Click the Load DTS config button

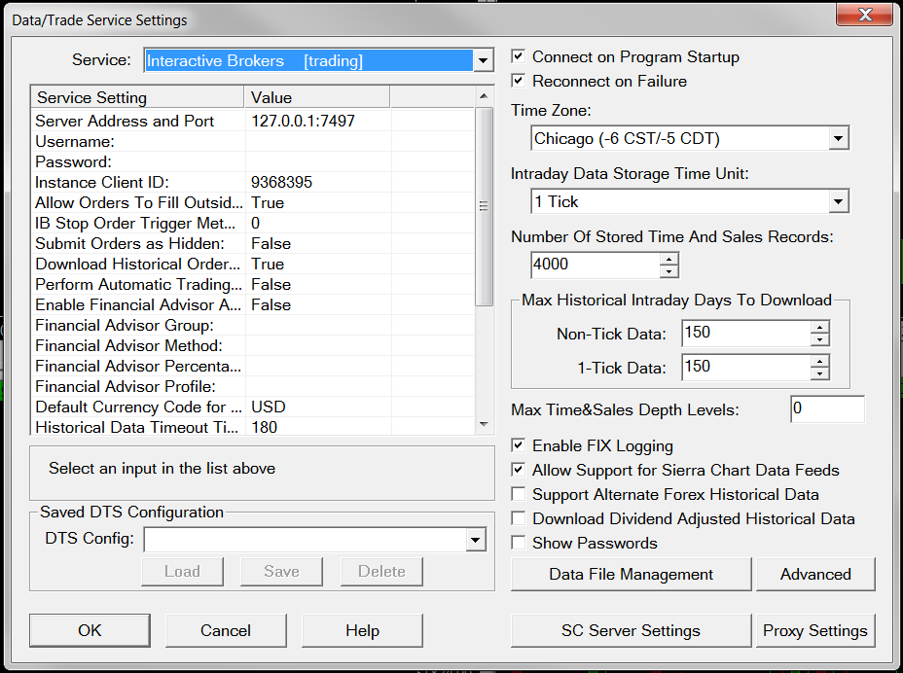[x=182, y=571]
